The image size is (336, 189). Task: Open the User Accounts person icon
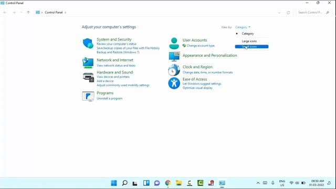[174, 43]
